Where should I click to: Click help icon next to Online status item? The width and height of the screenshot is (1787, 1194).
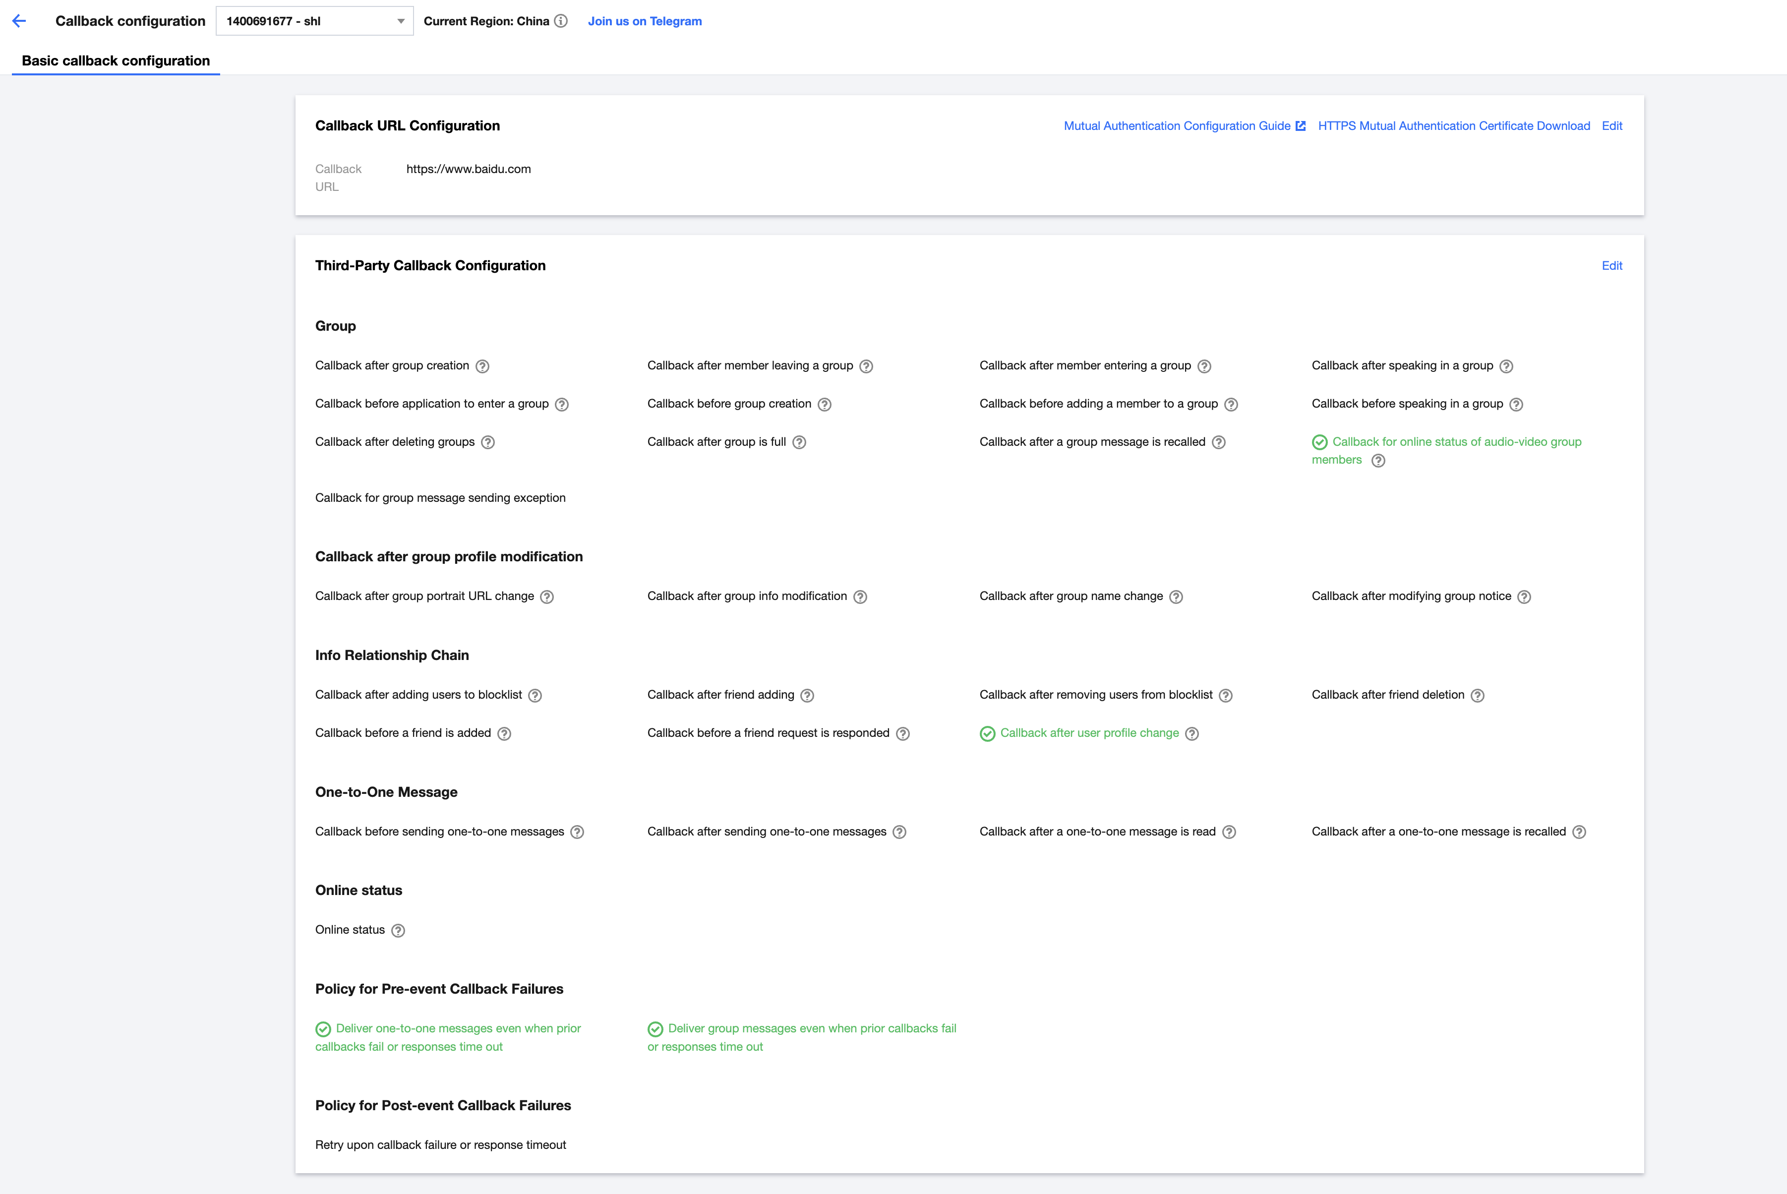pyautogui.click(x=398, y=931)
